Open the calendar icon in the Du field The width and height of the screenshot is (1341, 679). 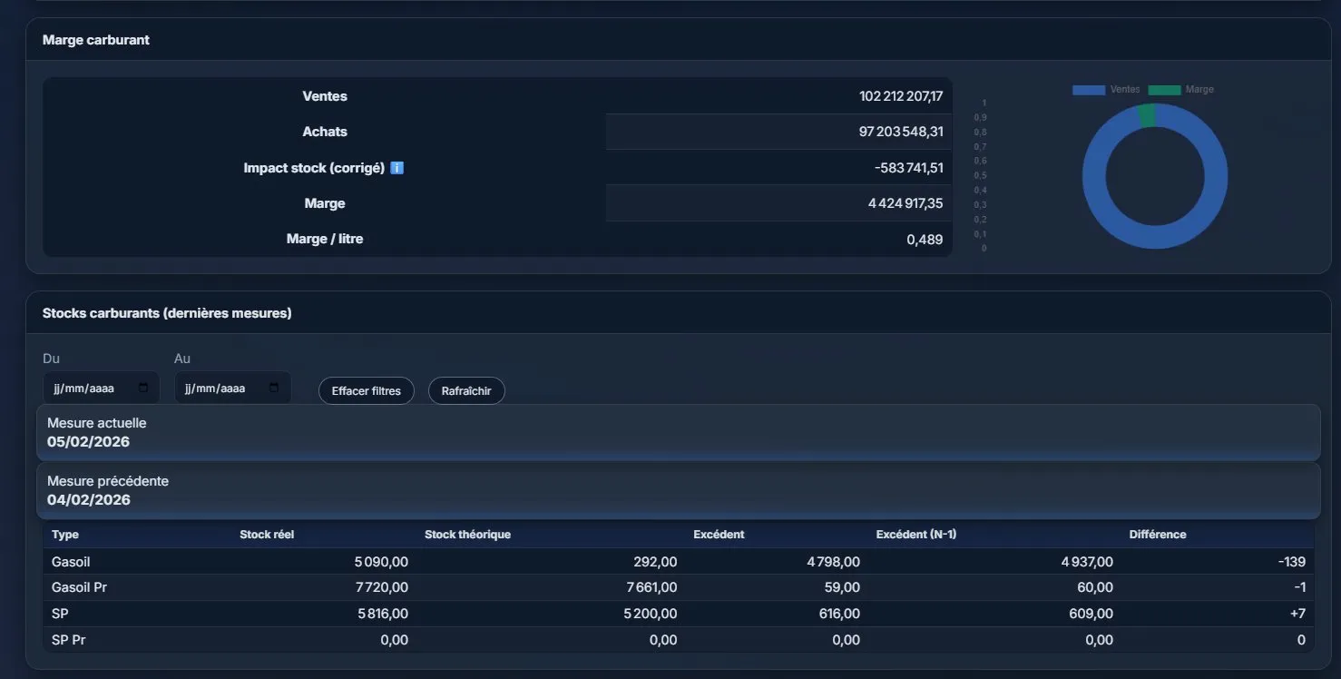coord(143,389)
